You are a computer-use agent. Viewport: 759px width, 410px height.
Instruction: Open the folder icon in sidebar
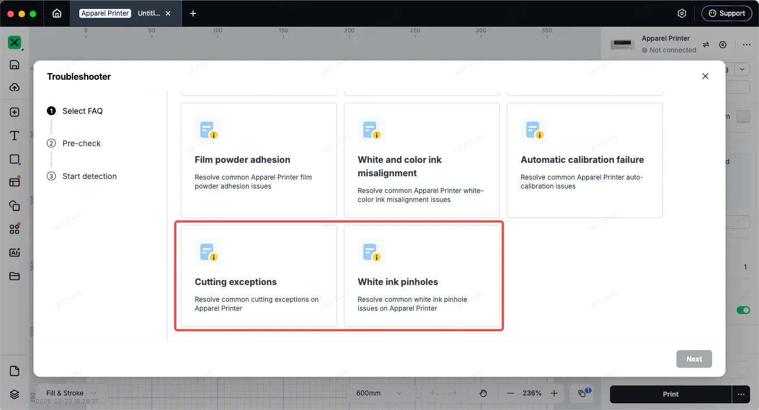tap(15, 276)
